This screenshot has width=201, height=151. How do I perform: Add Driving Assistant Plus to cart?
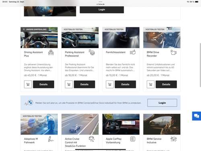tap(28, 84)
